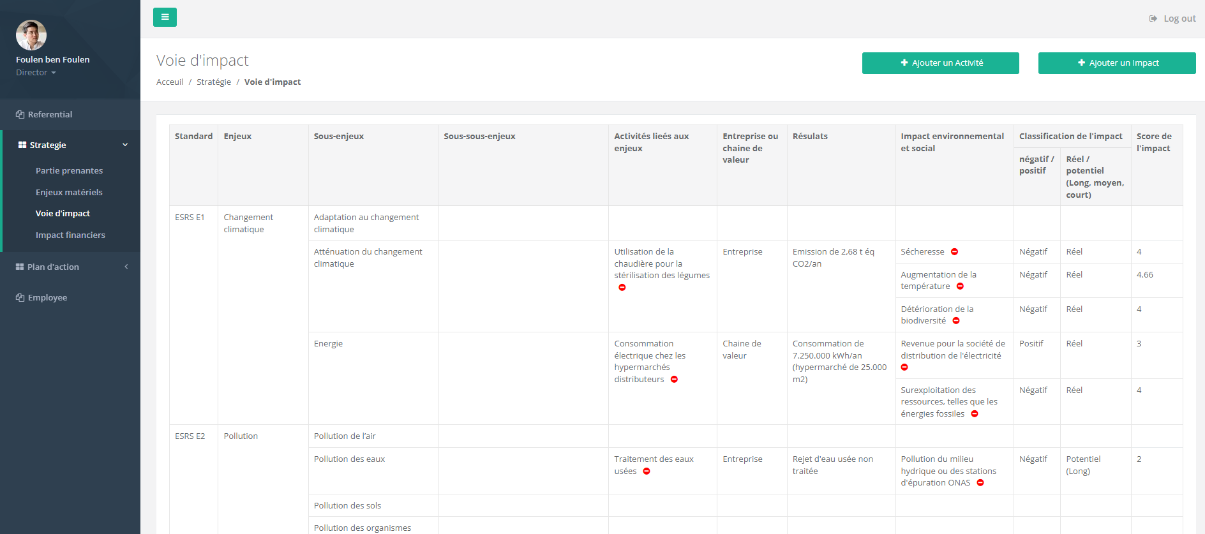Remove the Pollution du milieu hydrique impact
The height and width of the screenshot is (534, 1205).
(980, 483)
